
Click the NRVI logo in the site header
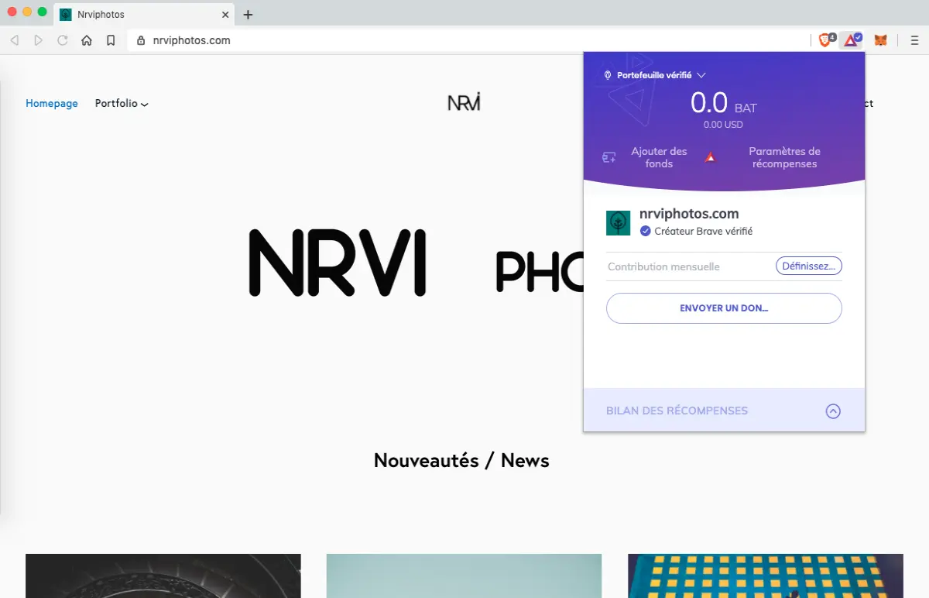[x=464, y=101]
